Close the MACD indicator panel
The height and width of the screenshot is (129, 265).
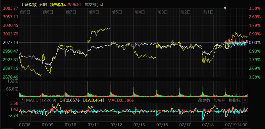pos(245,100)
